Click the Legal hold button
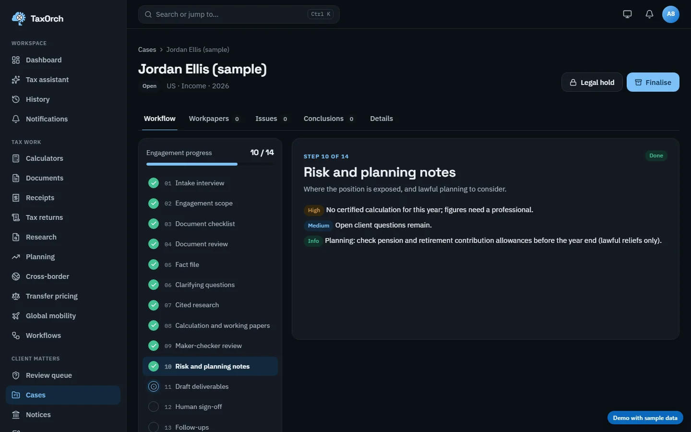This screenshot has height=432, width=691. 592,82
